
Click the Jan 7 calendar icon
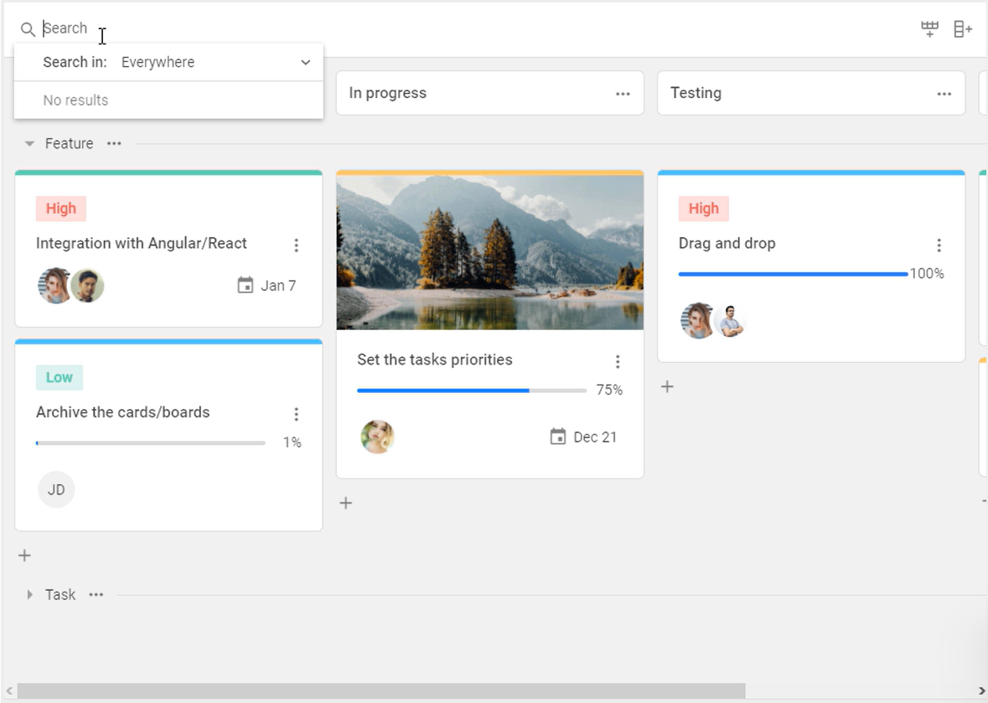tap(245, 286)
